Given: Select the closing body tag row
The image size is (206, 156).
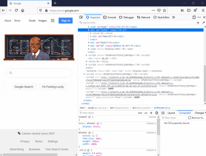Looking at the screenshot, I should point(88,100).
